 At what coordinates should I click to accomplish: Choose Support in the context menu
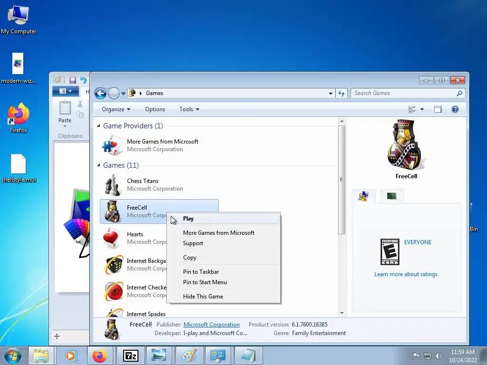224,243
